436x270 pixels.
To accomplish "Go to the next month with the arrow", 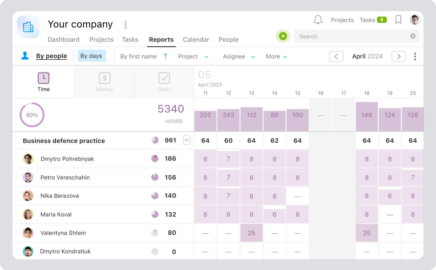I will click(x=398, y=56).
